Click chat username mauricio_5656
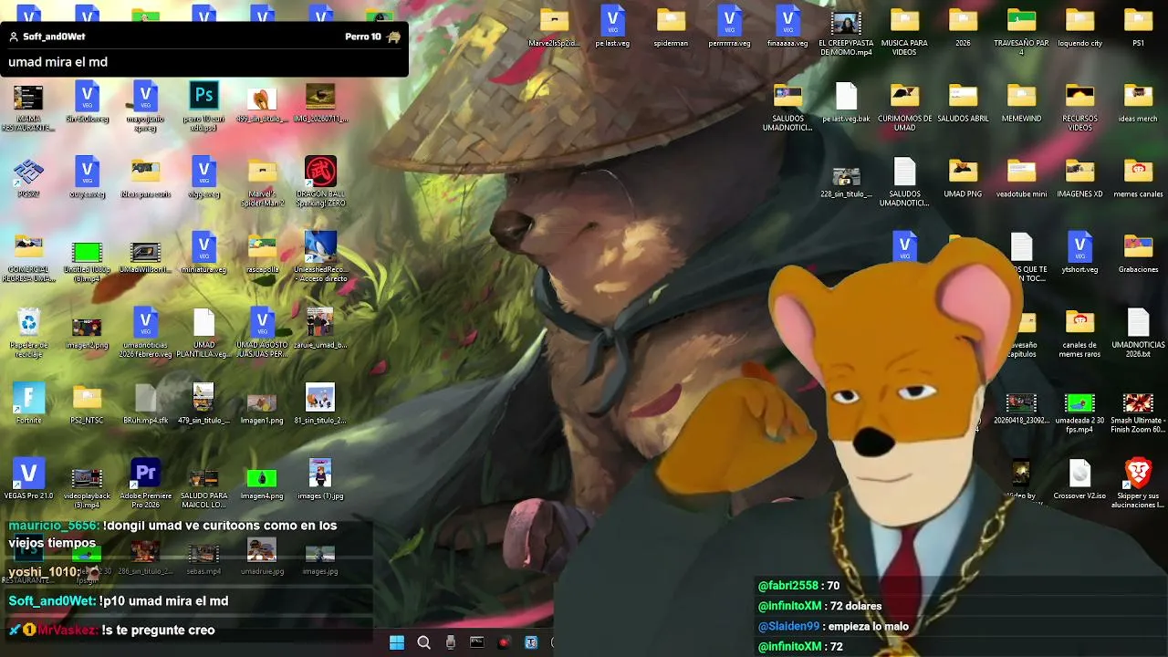The width and height of the screenshot is (1168, 657). 52,526
